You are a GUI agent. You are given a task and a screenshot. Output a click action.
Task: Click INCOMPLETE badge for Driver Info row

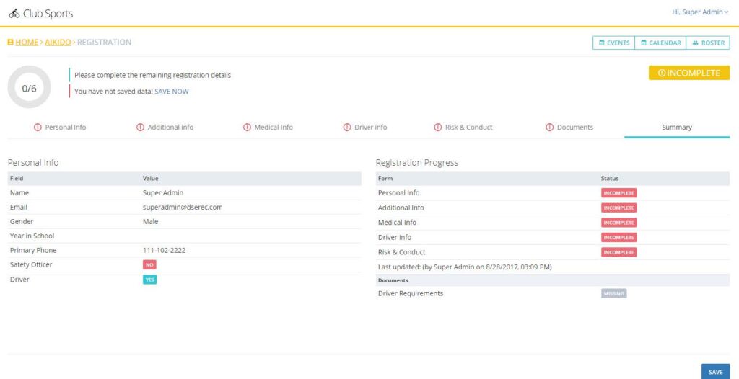click(x=618, y=237)
